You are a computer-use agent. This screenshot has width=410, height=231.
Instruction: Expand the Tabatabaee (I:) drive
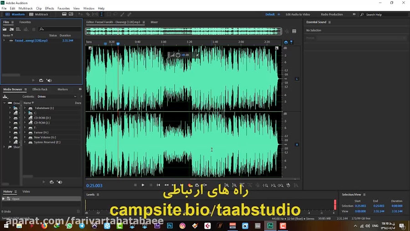(x=25, y=108)
